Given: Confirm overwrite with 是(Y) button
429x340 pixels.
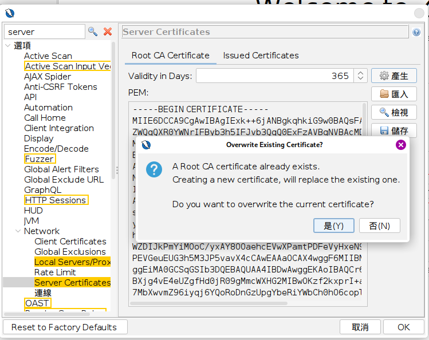Looking at the screenshot, I should (334, 226).
